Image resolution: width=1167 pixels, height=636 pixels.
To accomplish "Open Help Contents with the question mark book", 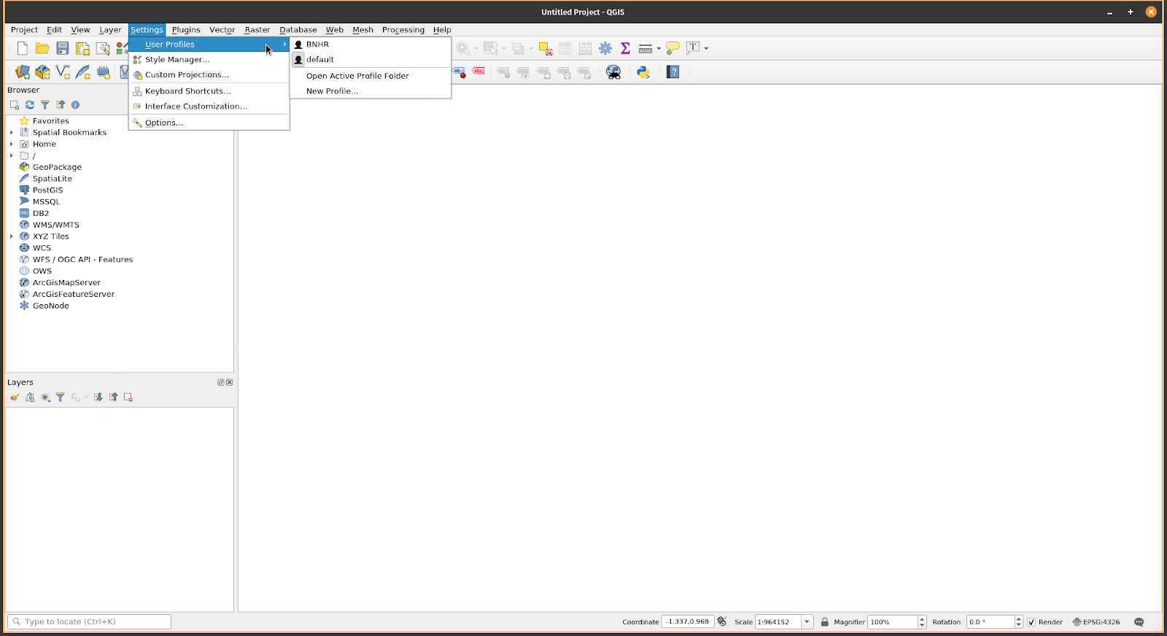I will [x=673, y=72].
